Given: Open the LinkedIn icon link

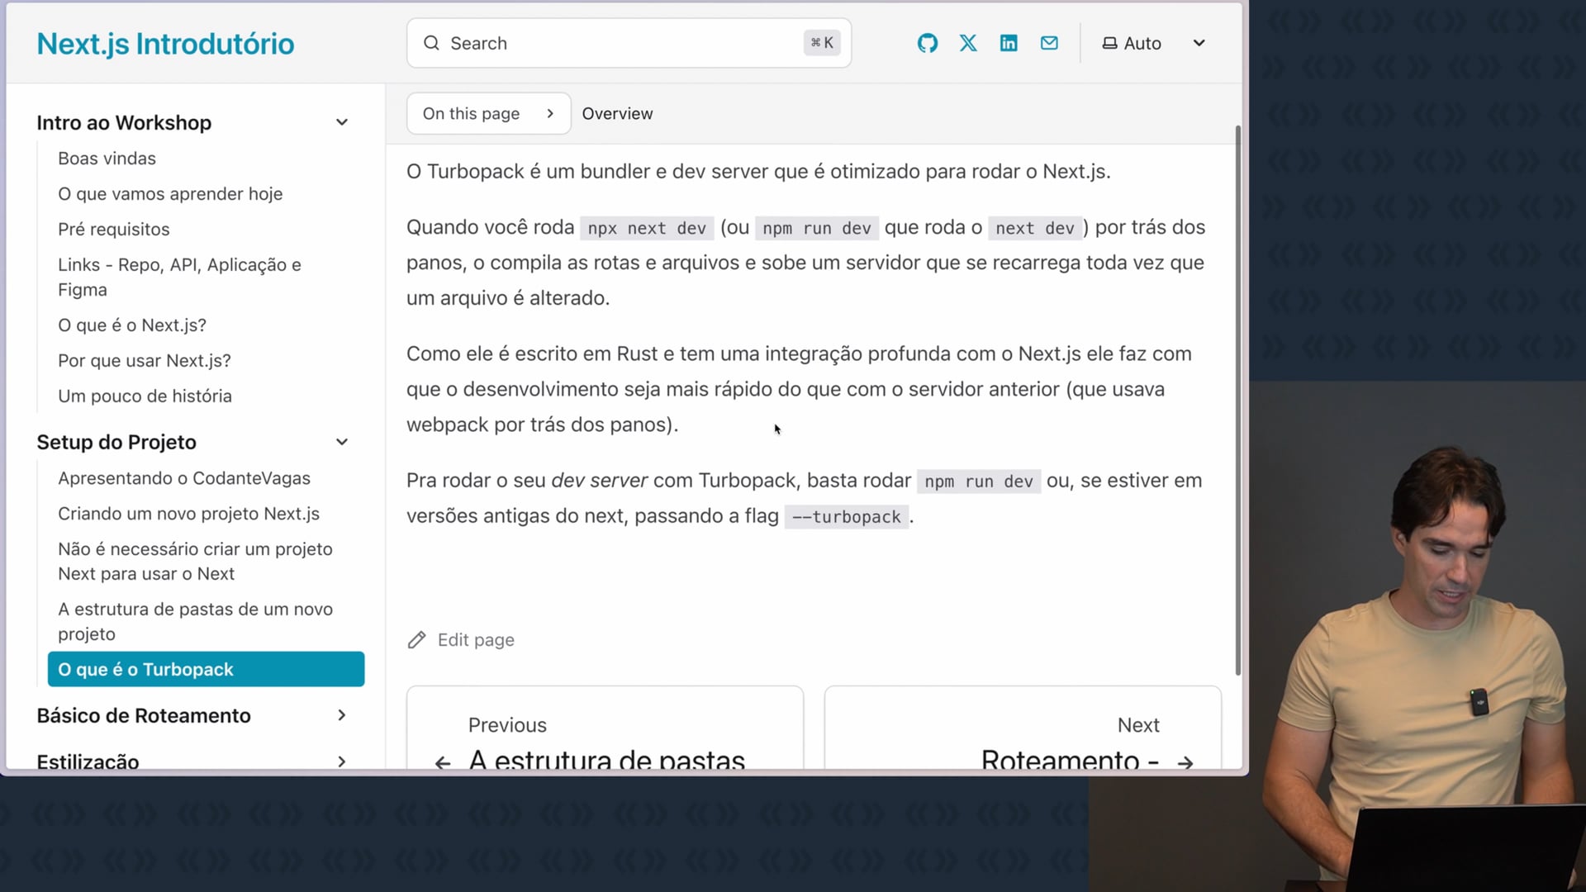Looking at the screenshot, I should tap(1009, 43).
